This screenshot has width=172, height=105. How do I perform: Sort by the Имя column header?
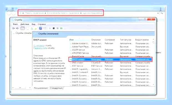[71, 40]
